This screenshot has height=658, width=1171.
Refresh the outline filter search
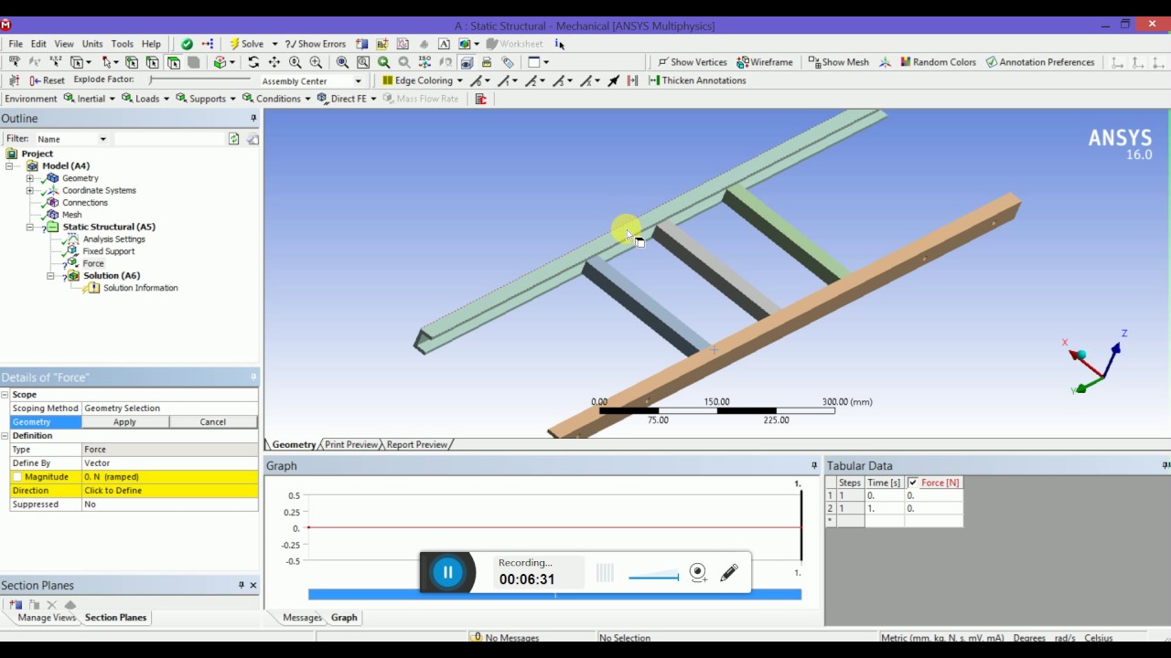point(234,139)
